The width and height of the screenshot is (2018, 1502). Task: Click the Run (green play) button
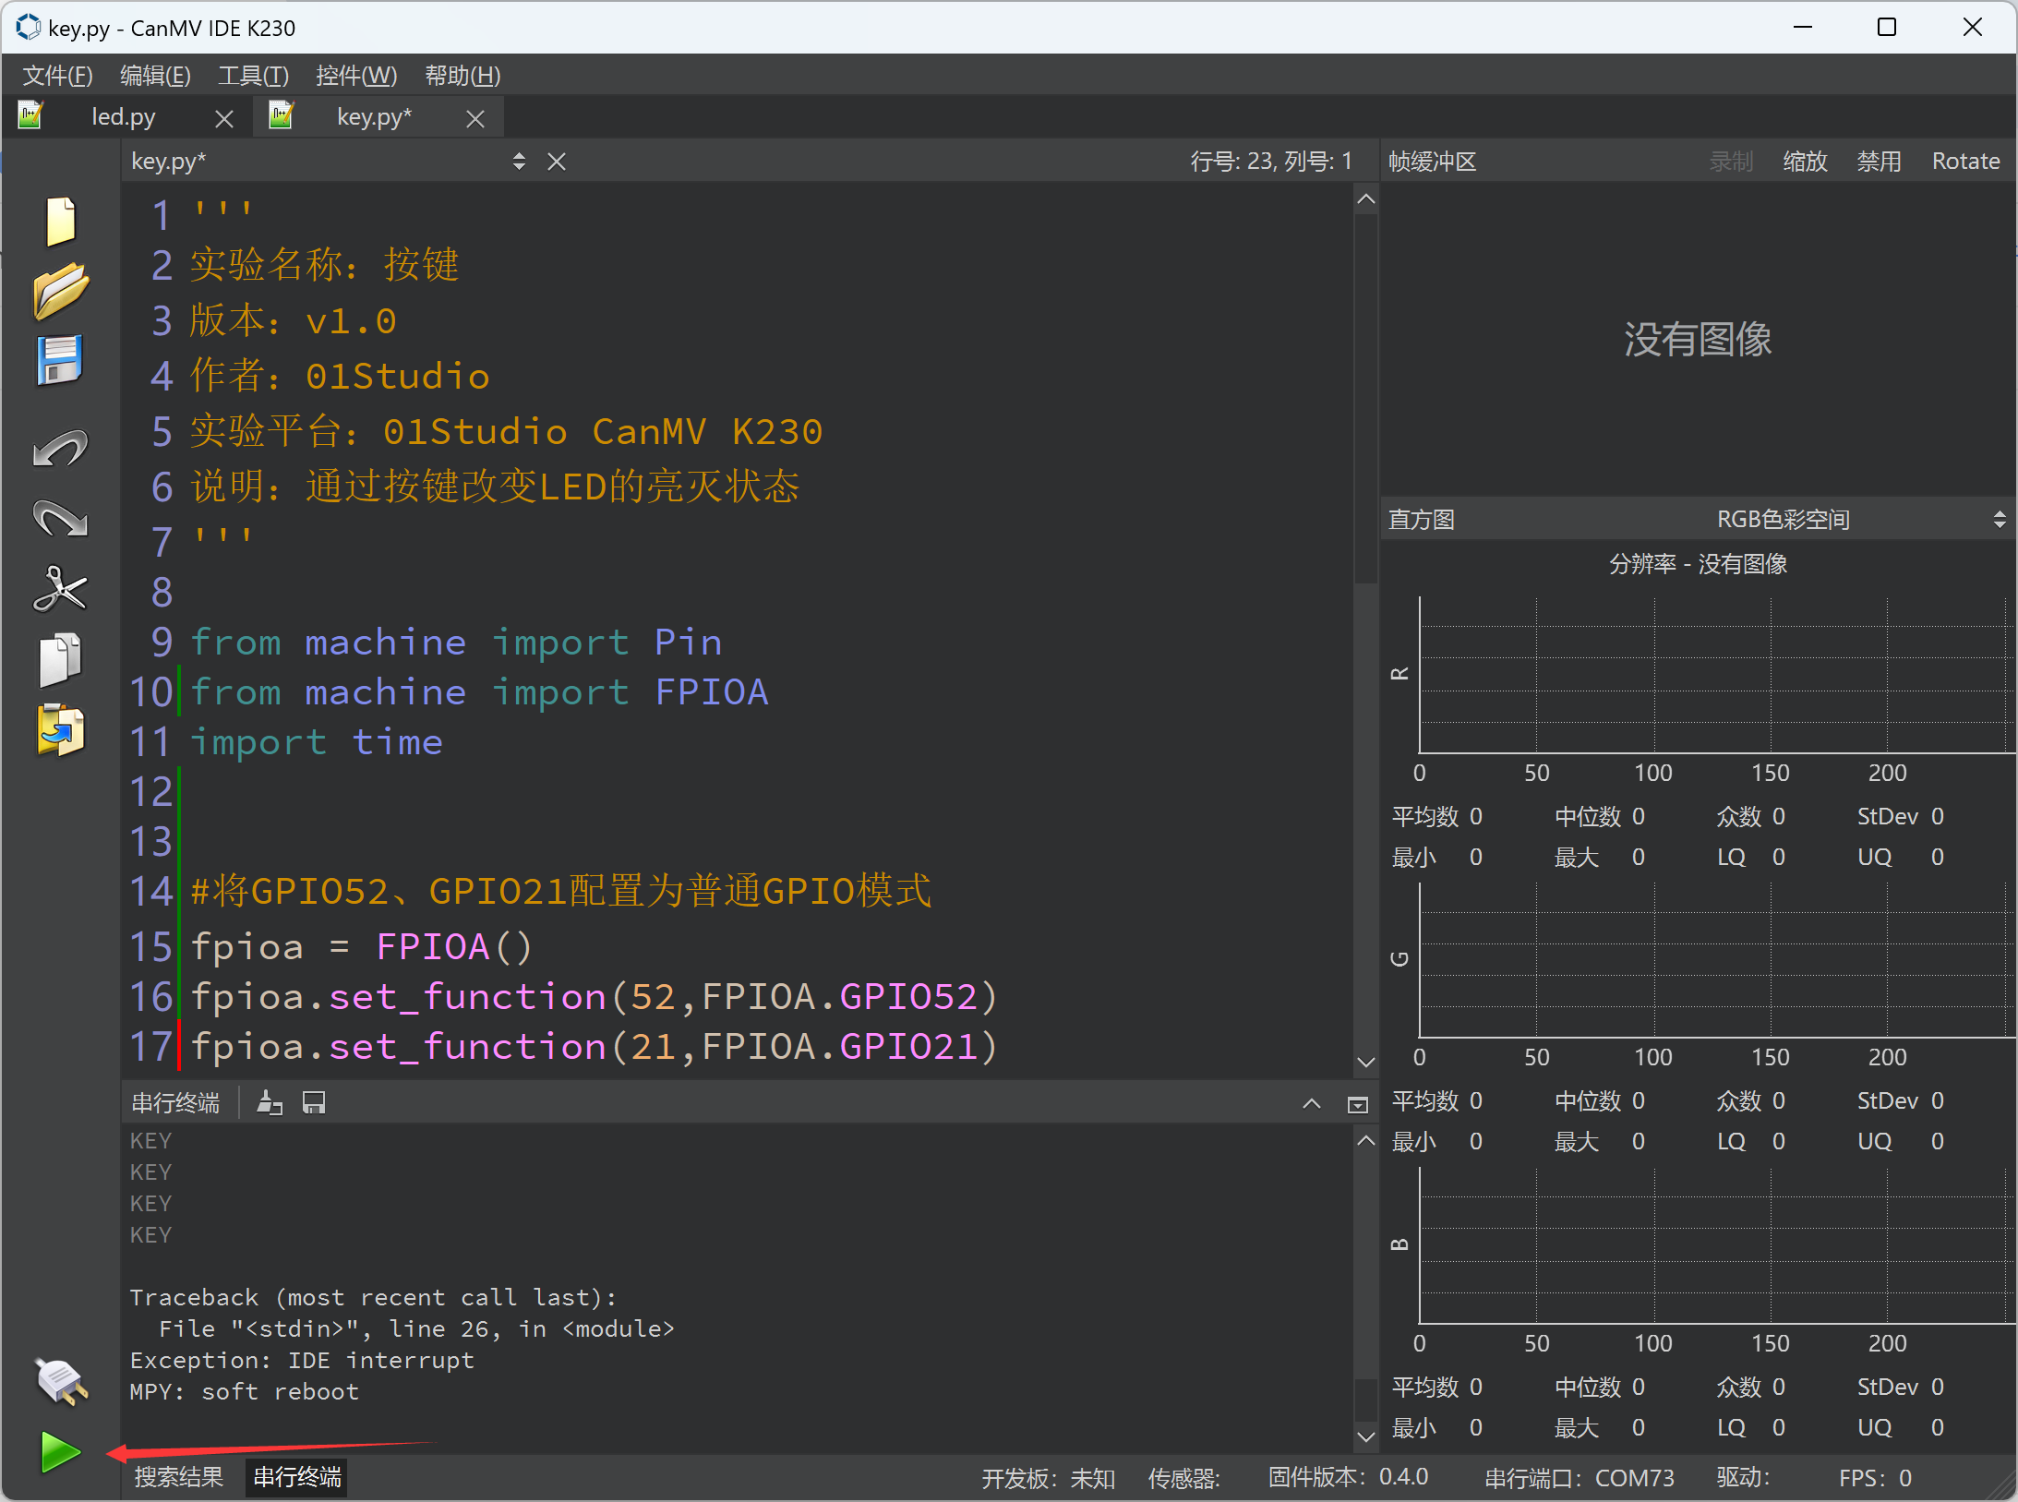(58, 1448)
